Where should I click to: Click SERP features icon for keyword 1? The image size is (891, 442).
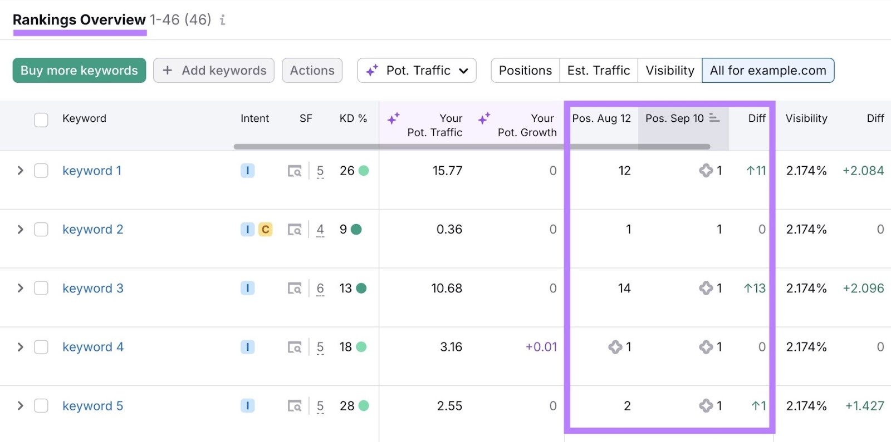coord(294,171)
